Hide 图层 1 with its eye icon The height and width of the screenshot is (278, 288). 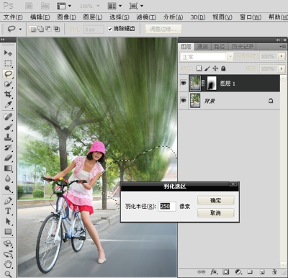184,83
